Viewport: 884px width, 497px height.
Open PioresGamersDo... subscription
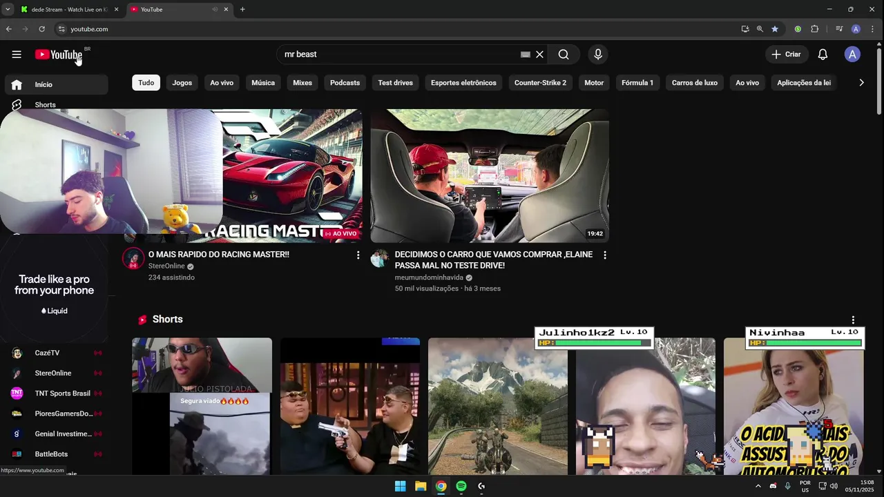57,413
